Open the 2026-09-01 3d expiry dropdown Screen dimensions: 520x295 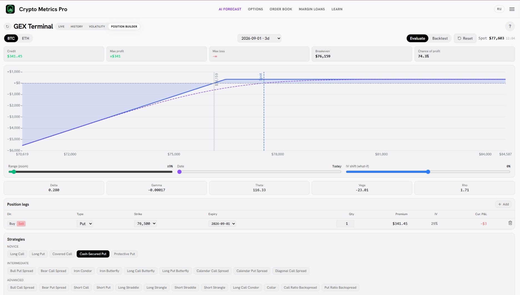click(259, 38)
